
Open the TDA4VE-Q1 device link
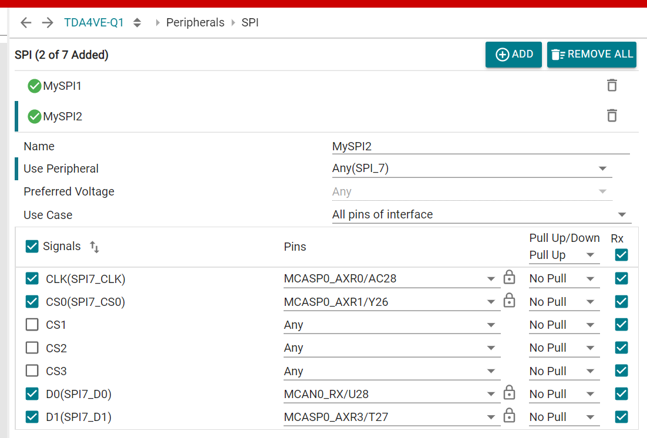tap(94, 22)
